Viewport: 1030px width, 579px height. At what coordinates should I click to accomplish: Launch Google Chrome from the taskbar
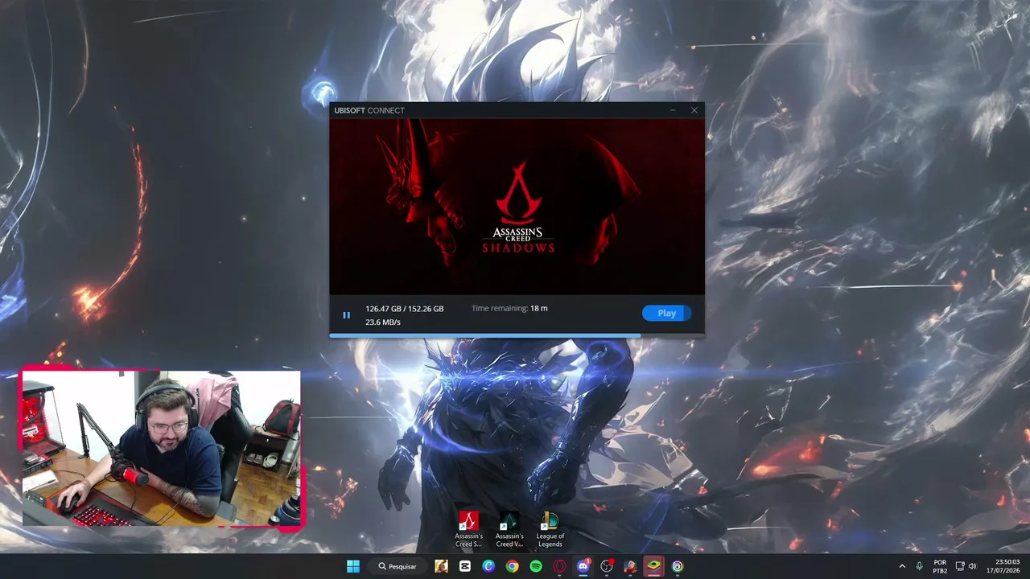(512, 566)
